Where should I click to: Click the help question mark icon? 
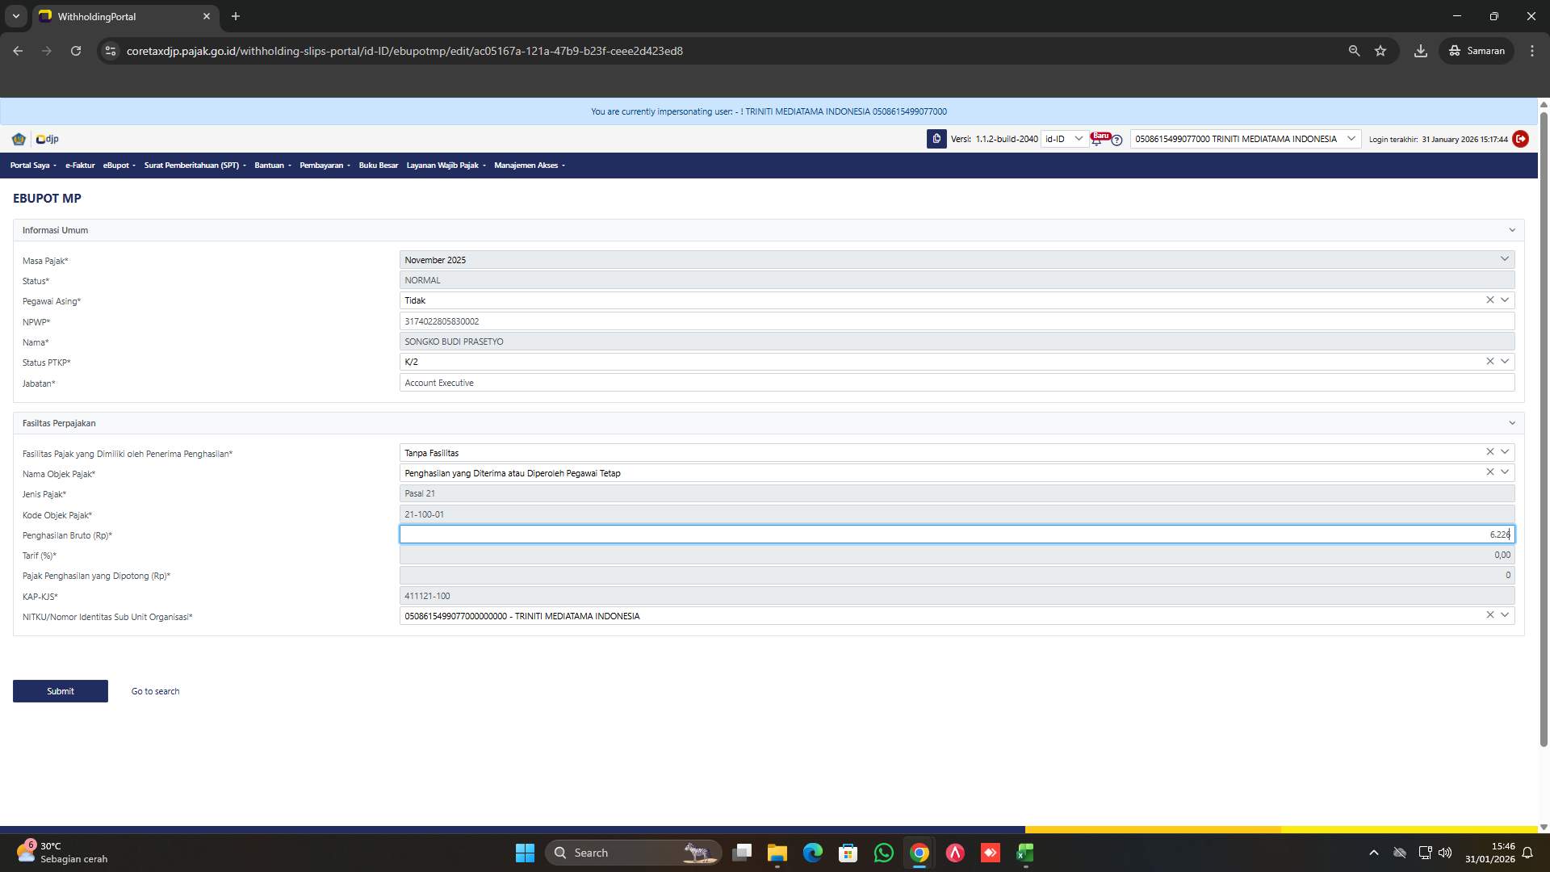coord(1116,140)
